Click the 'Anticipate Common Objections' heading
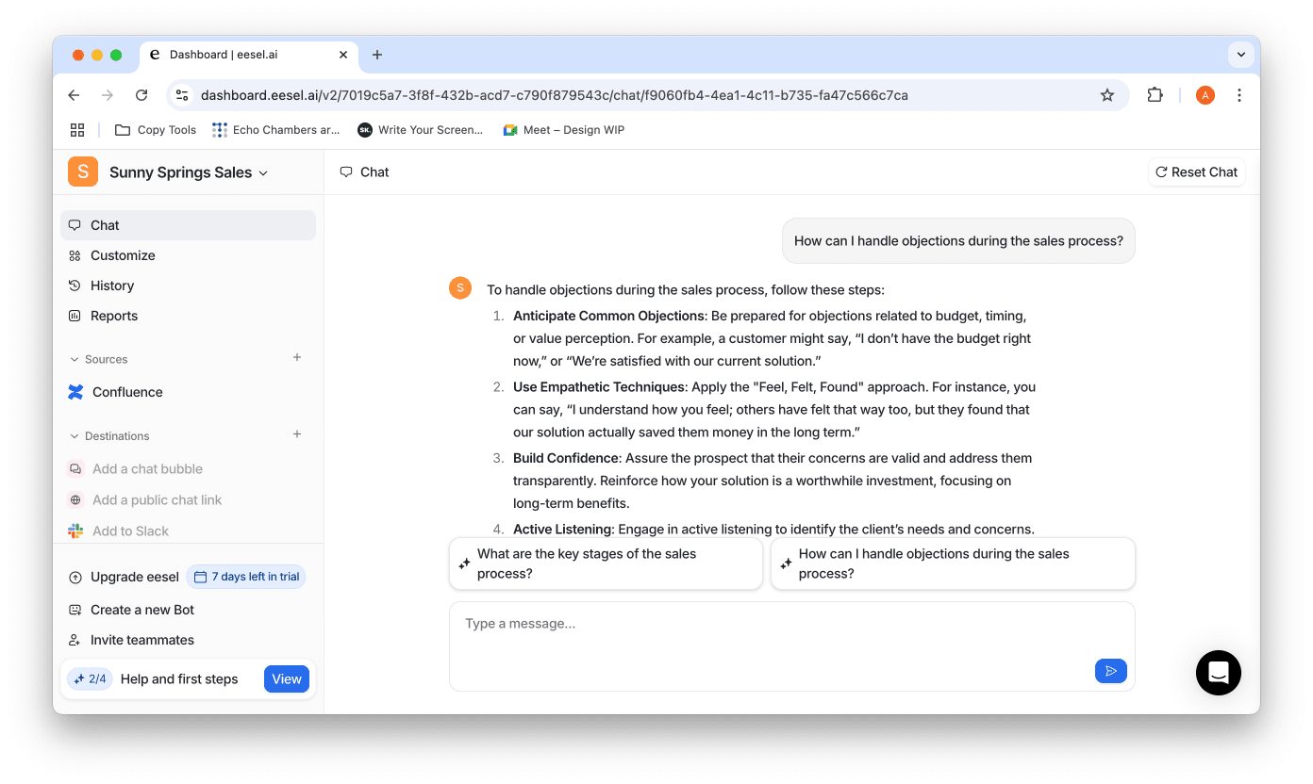Viewport: 1313px width, 784px height. coord(608,316)
